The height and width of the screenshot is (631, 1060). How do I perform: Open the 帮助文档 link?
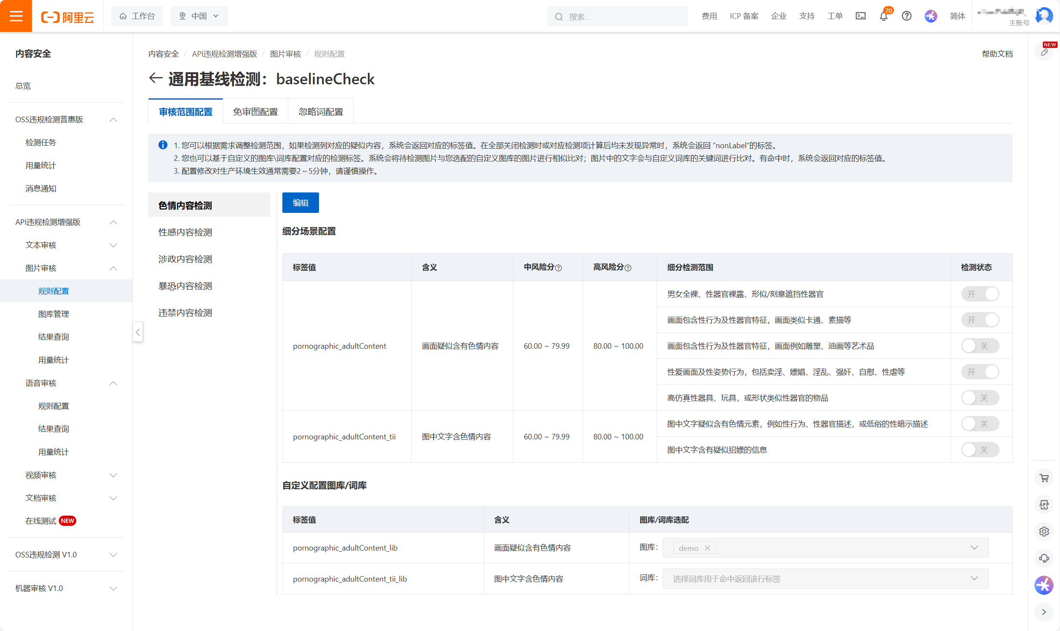point(997,54)
